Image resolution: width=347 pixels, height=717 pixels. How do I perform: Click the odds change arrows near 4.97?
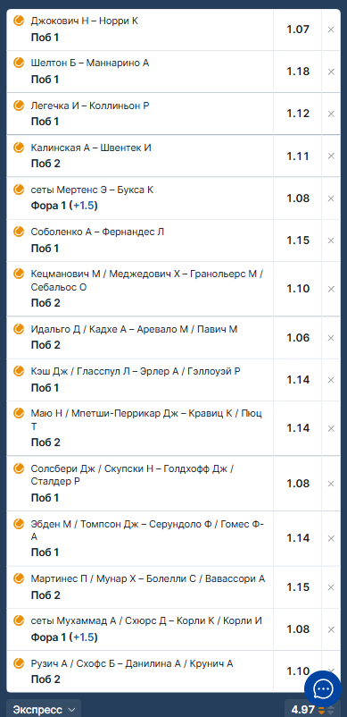326,710
